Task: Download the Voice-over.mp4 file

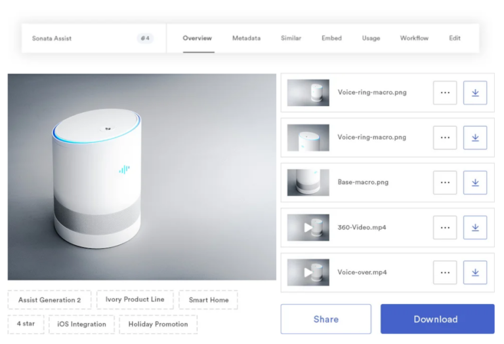Action: point(474,273)
